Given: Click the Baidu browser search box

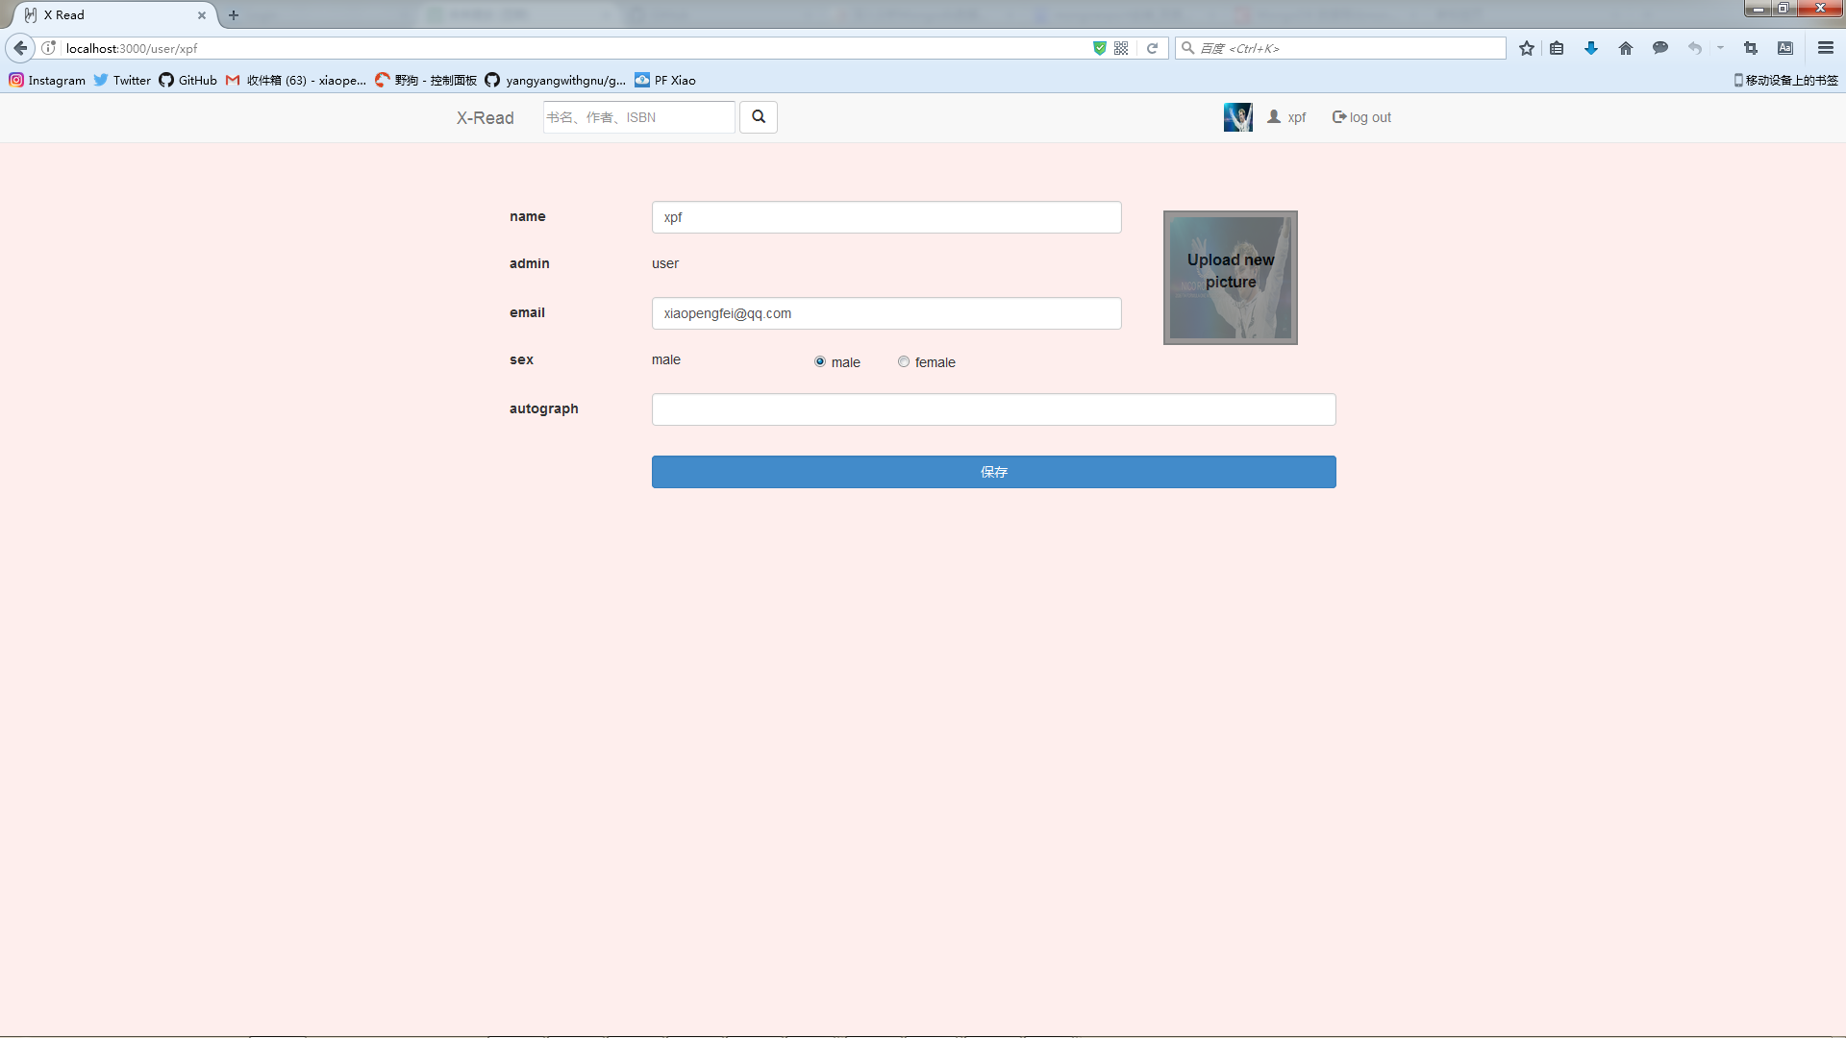Looking at the screenshot, I should (x=1340, y=48).
